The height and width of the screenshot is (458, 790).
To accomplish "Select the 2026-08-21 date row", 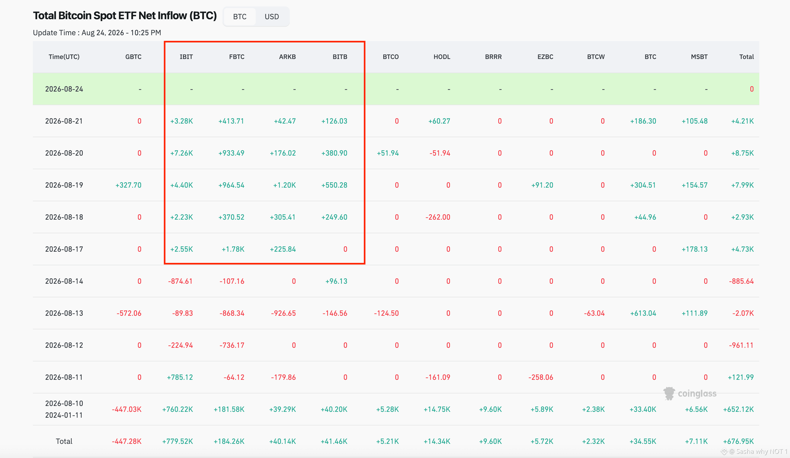I will 396,121.
